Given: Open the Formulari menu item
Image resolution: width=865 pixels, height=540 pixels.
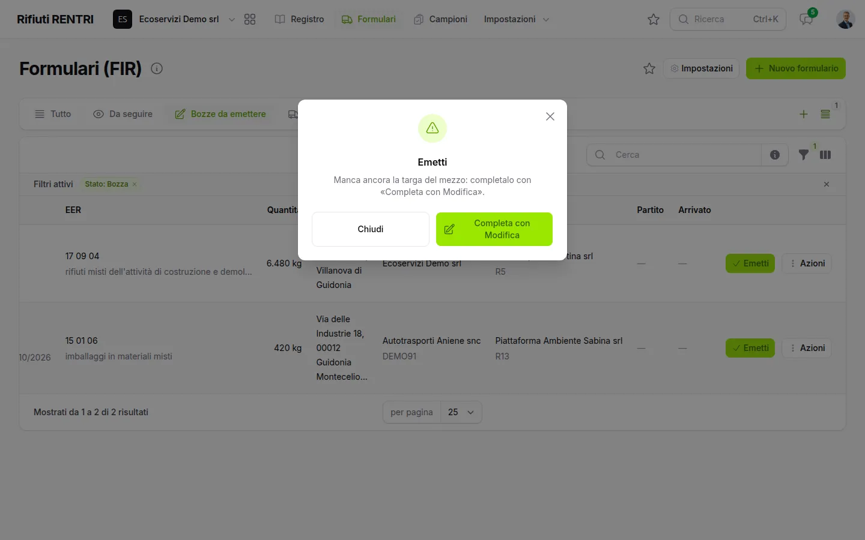Looking at the screenshot, I should (x=369, y=19).
